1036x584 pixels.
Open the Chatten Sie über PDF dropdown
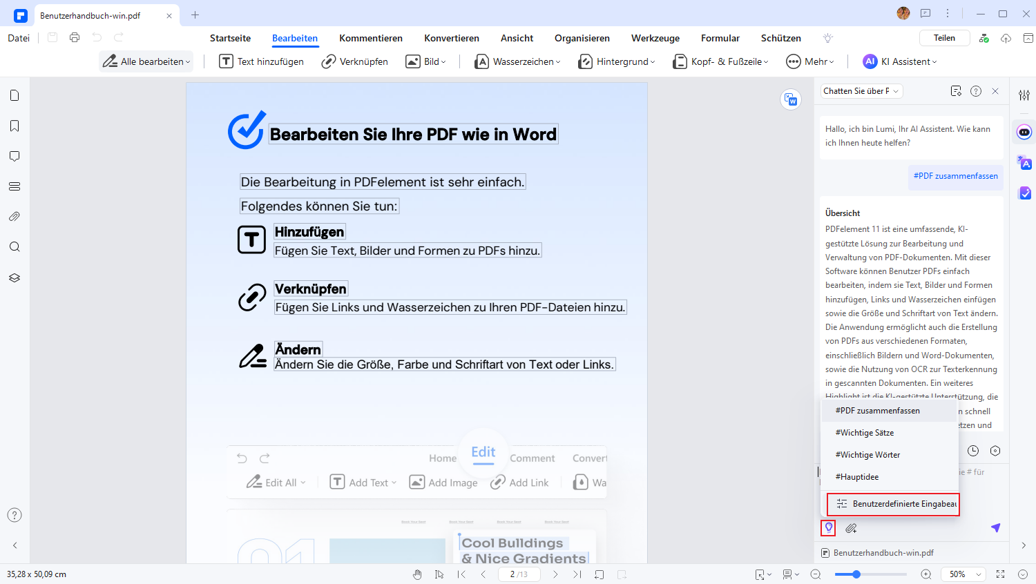pyautogui.click(x=861, y=91)
